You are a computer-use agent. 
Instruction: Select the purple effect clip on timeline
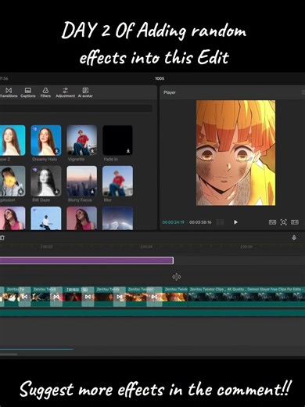[87, 261]
